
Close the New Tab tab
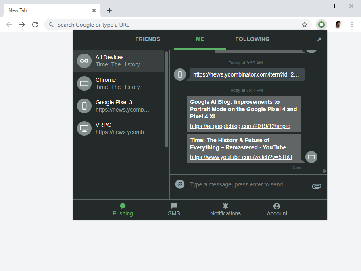pyautogui.click(x=94, y=10)
